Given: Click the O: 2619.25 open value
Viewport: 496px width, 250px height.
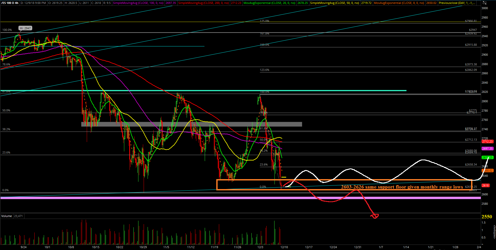Looking at the screenshot, I should (55, 3).
